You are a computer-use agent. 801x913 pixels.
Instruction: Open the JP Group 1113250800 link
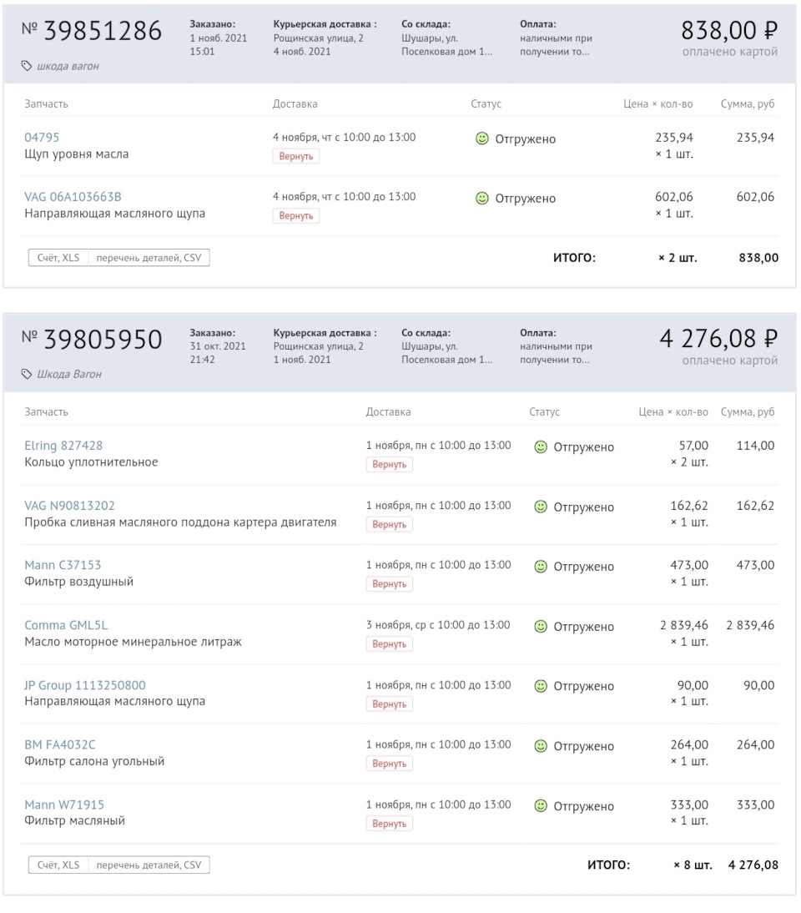[x=85, y=685]
